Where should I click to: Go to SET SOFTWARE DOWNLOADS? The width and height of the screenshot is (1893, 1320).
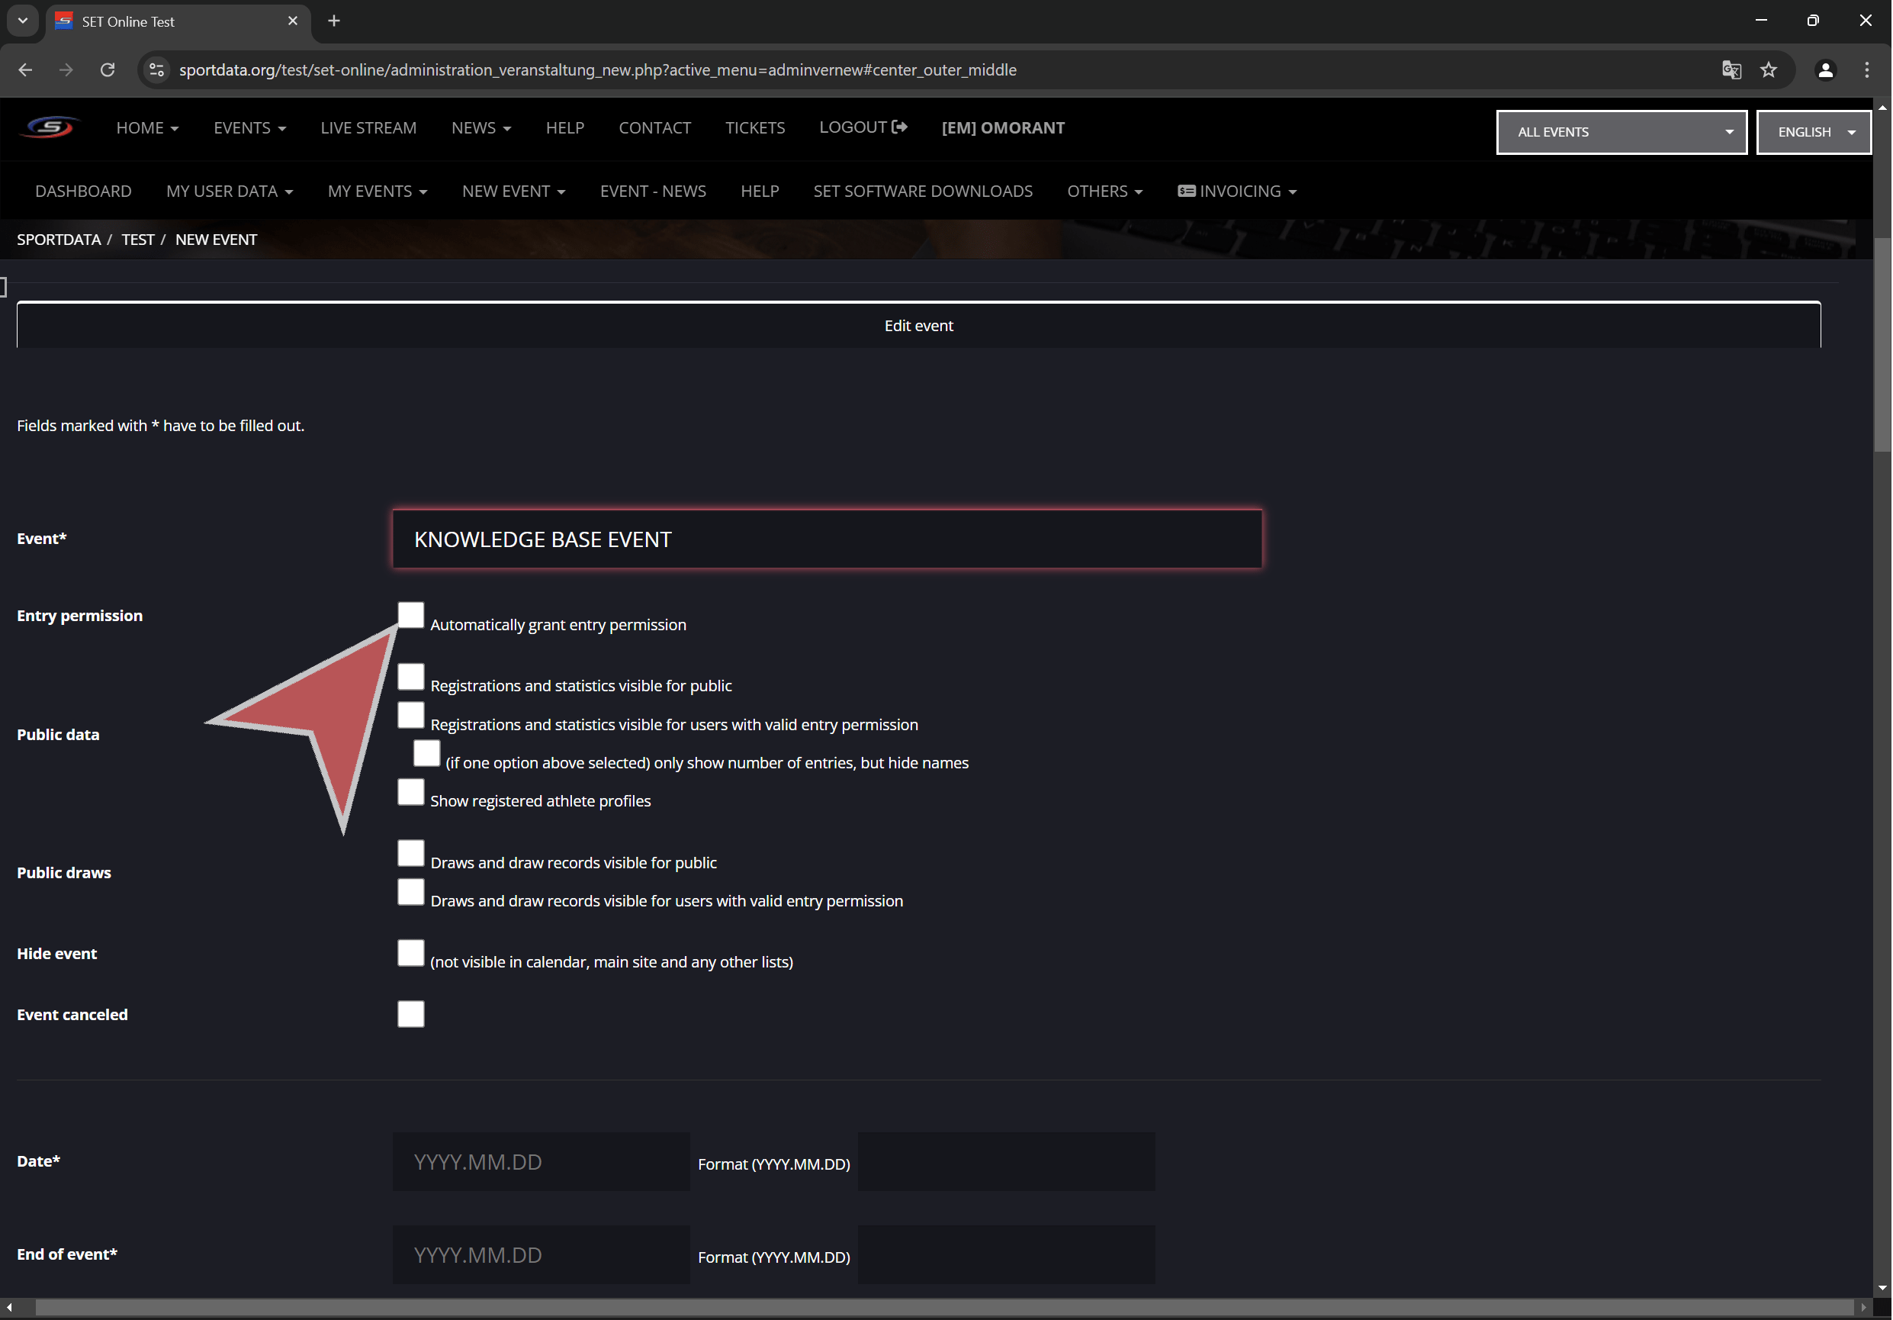coord(923,192)
